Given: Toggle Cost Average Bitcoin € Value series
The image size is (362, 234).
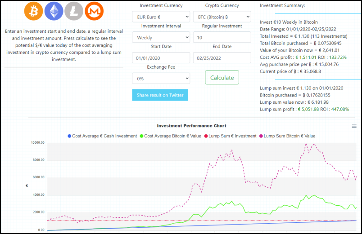Looking at the screenshot, I should (x=170, y=136).
